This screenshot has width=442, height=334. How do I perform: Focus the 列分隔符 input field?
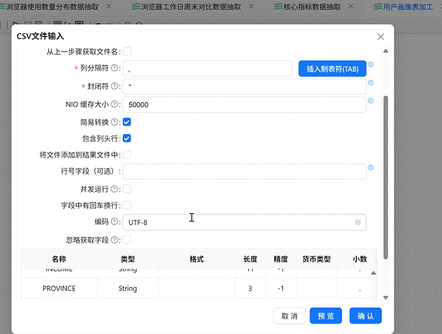207,69
